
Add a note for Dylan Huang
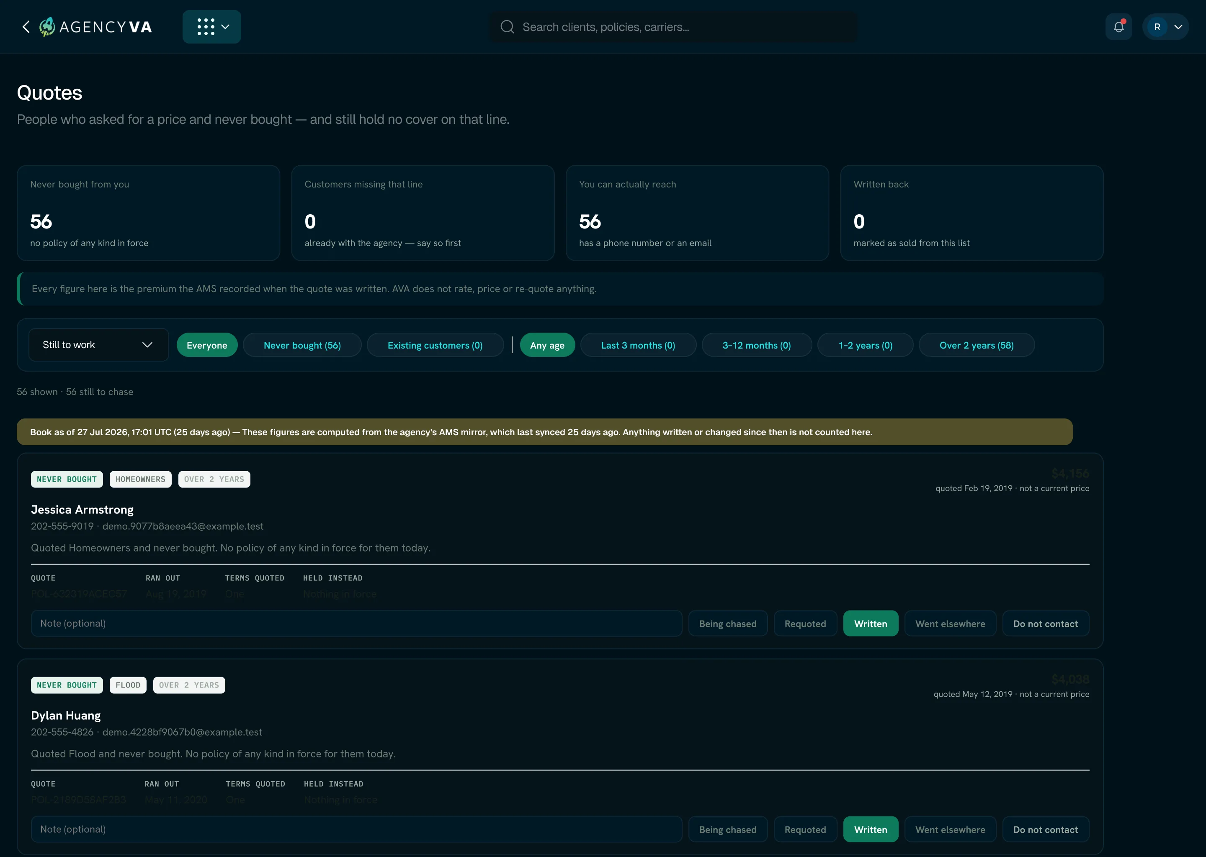pos(356,829)
